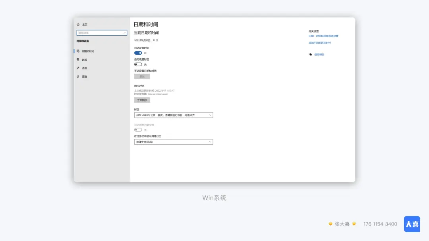Open 语音 via its microphone icon
The width and height of the screenshot is (429, 241).
[x=78, y=77]
